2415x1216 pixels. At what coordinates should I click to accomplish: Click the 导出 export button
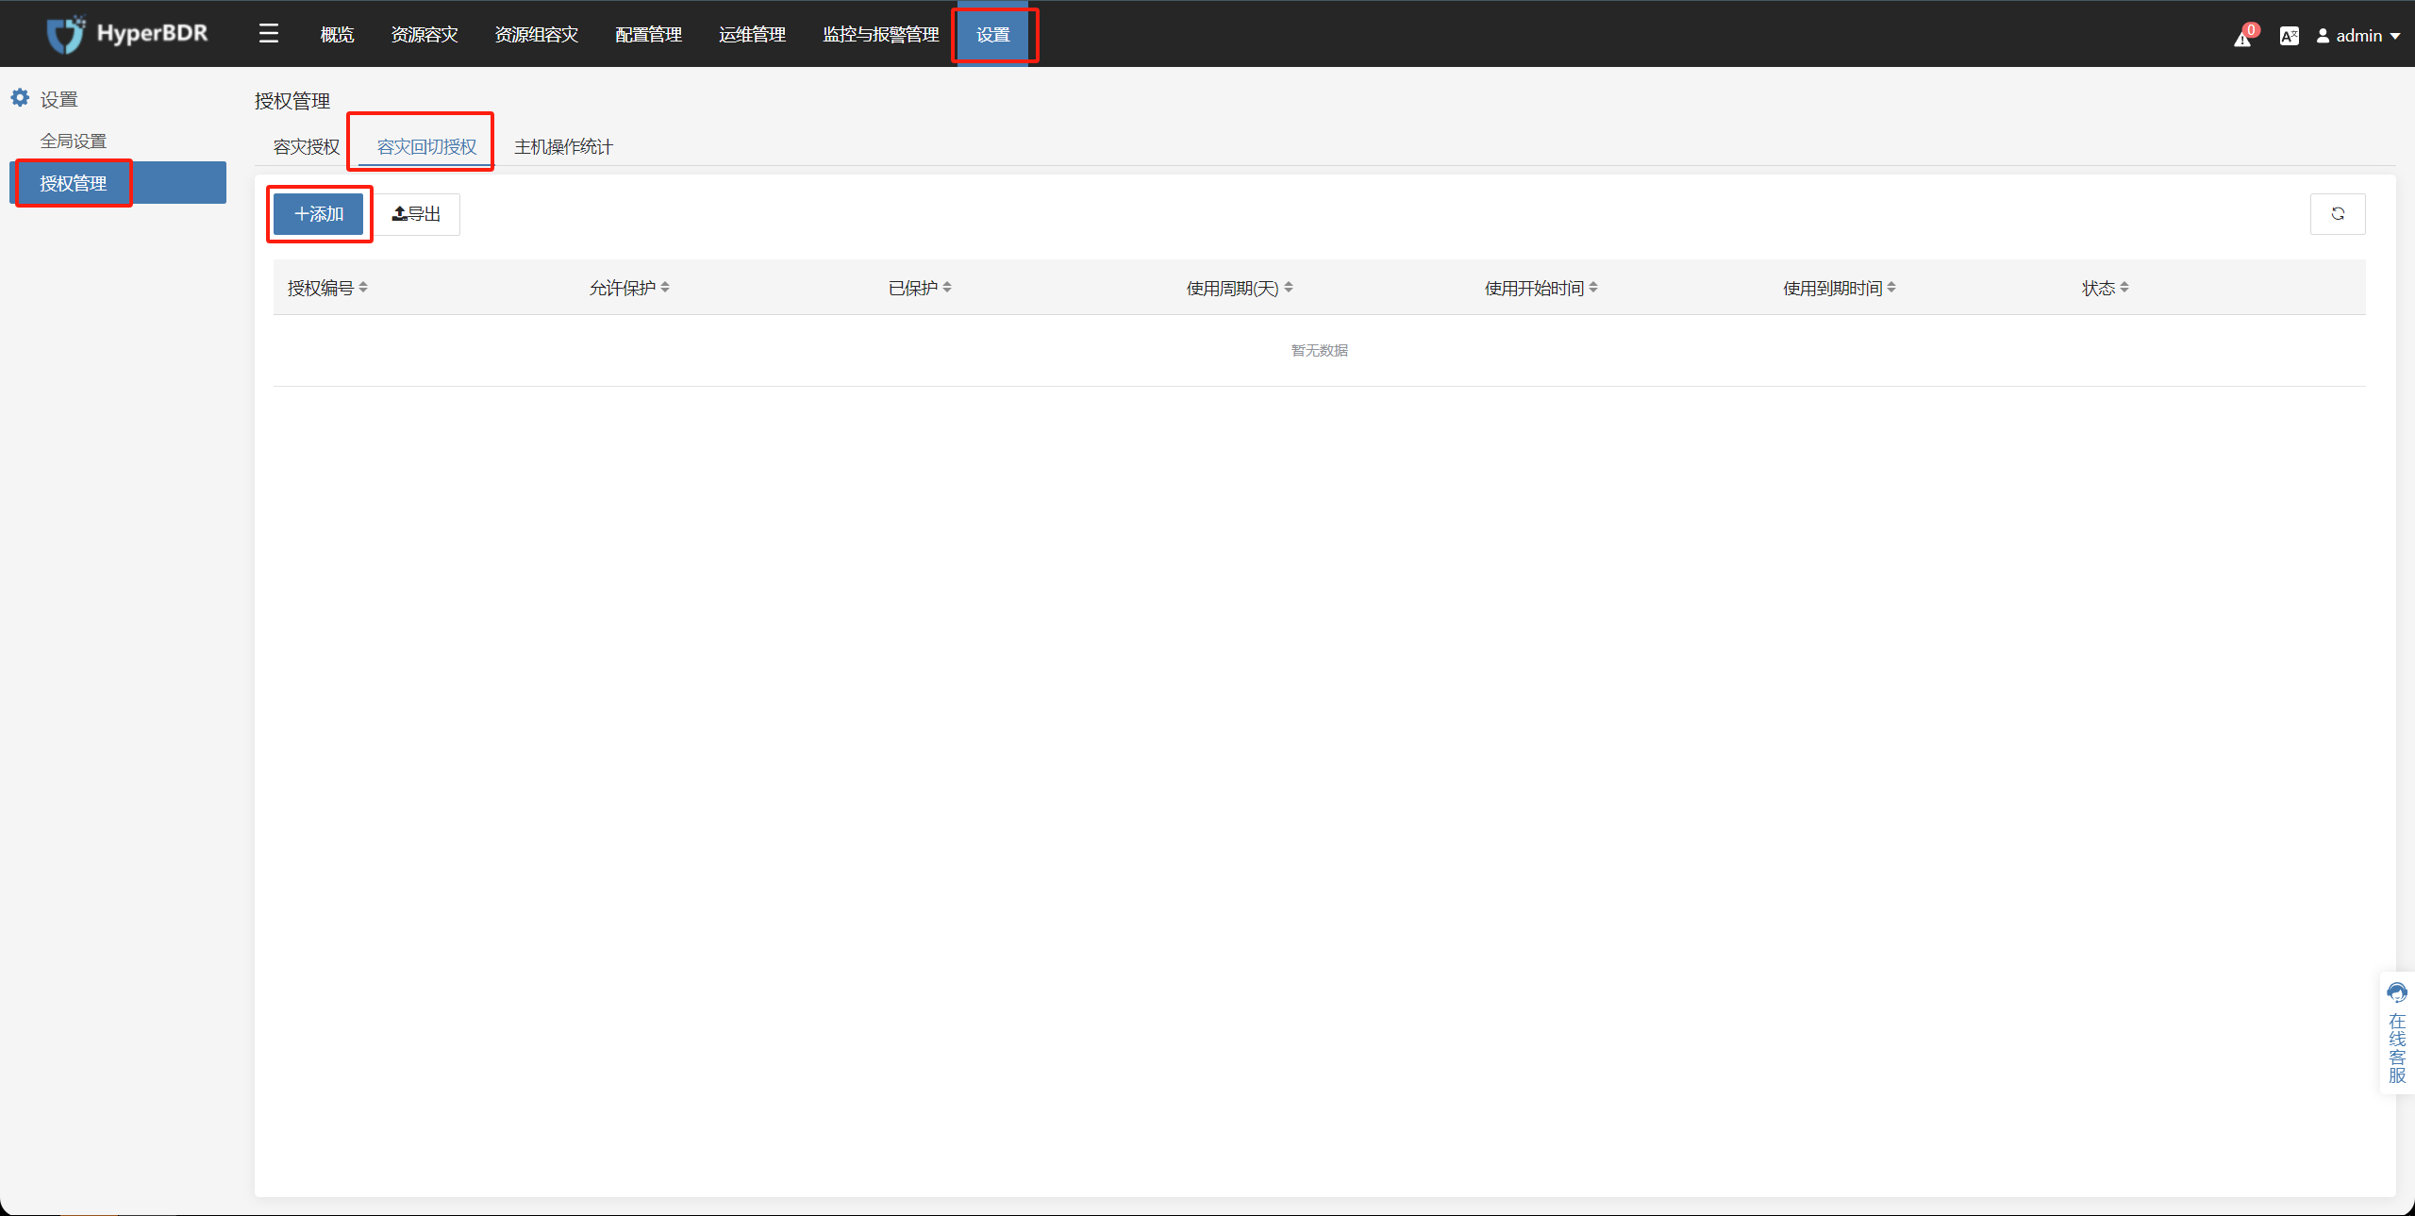point(417,214)
